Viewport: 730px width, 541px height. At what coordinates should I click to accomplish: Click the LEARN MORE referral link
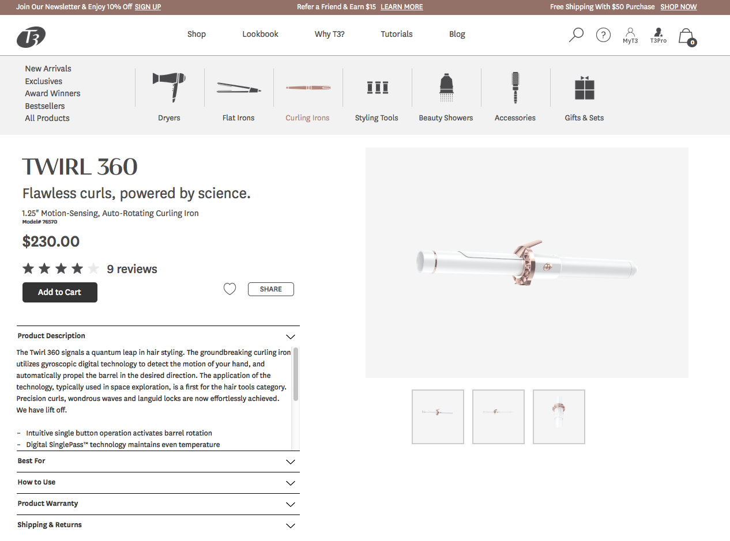pyautogui.click(x=402, y=7)
